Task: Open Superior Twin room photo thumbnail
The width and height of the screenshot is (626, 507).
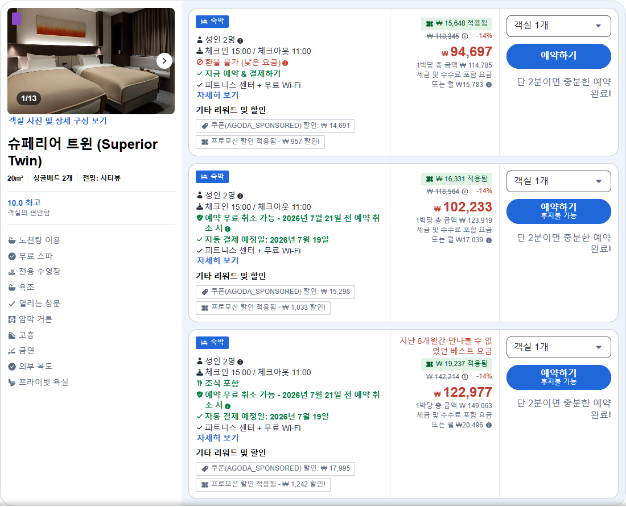Action: click(91, 61)
